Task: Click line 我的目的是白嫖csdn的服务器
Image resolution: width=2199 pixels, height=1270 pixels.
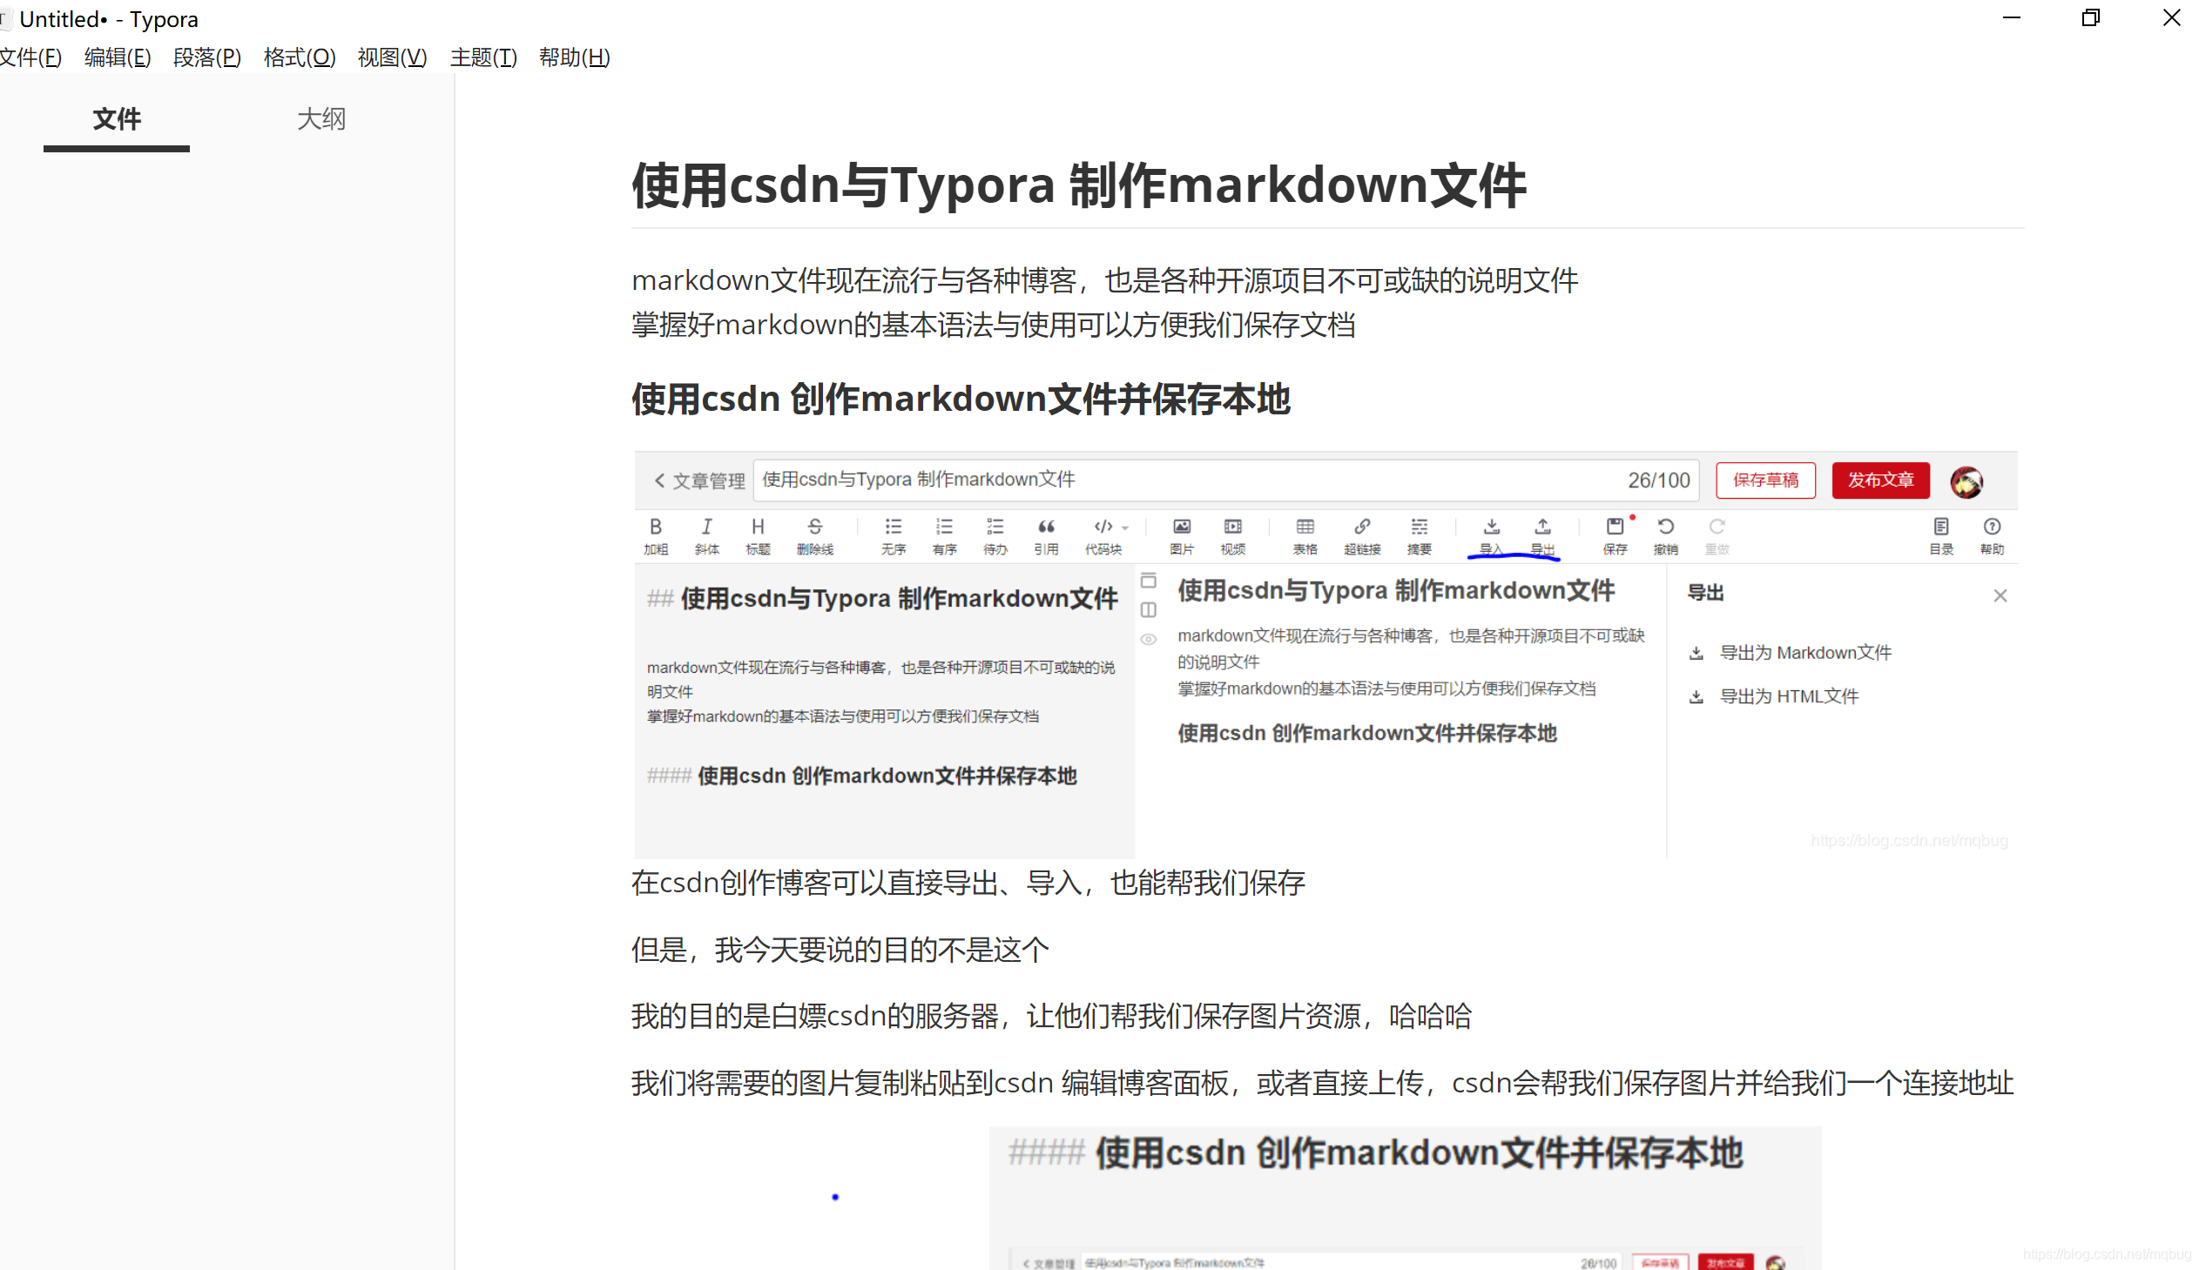Action: pyautogui.click(x=1051, y=1016)
